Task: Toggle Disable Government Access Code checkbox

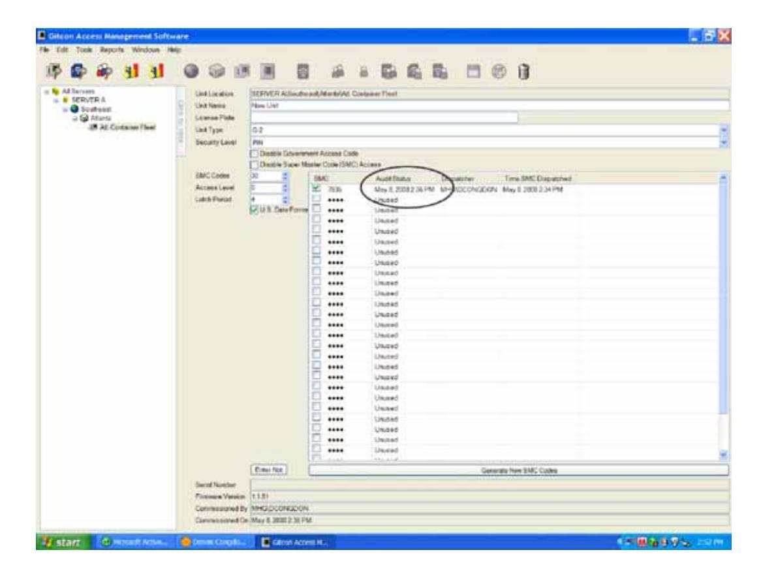Action: (254, 153)
